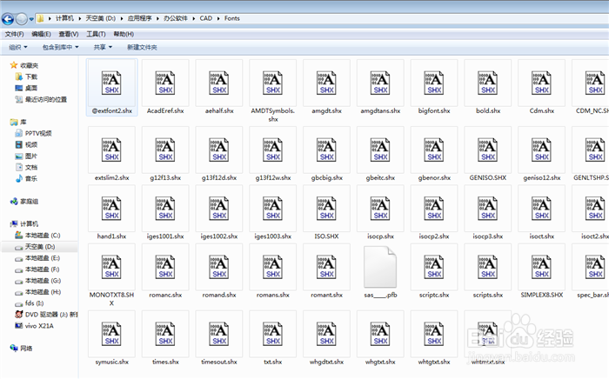
Task: Select the txt.shx font file
Action: point(272,338)
